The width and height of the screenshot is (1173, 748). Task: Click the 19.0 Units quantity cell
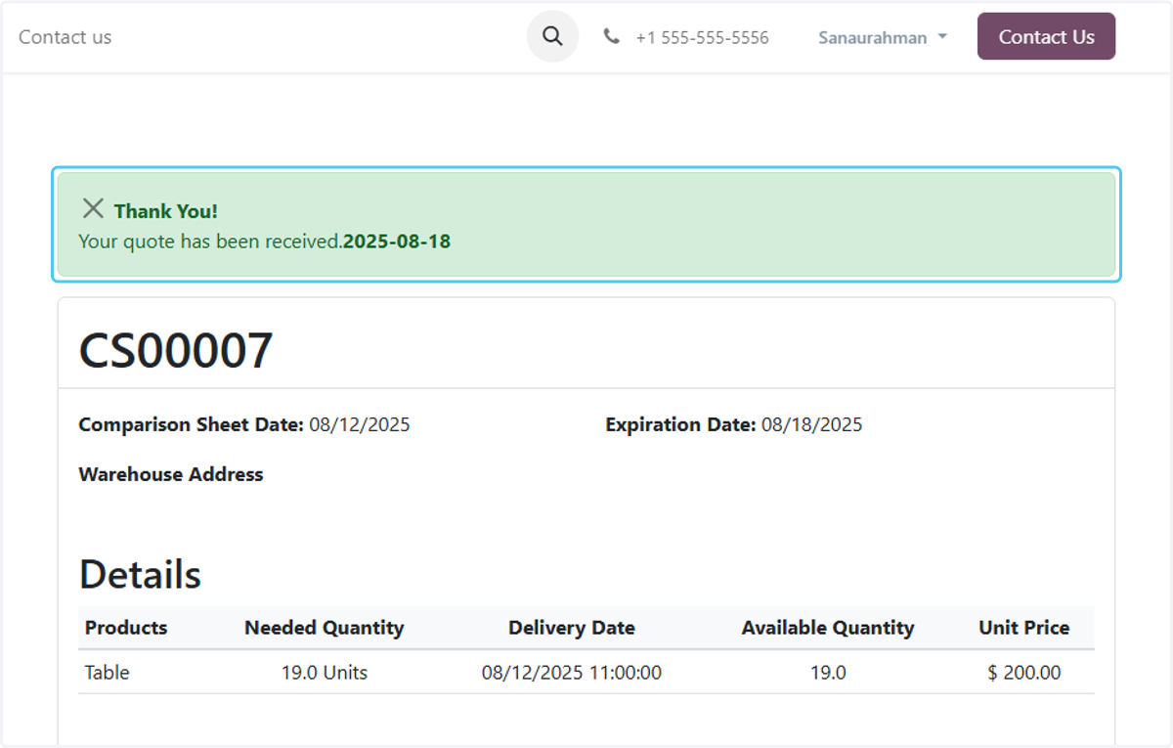click(x=325, y=673)
